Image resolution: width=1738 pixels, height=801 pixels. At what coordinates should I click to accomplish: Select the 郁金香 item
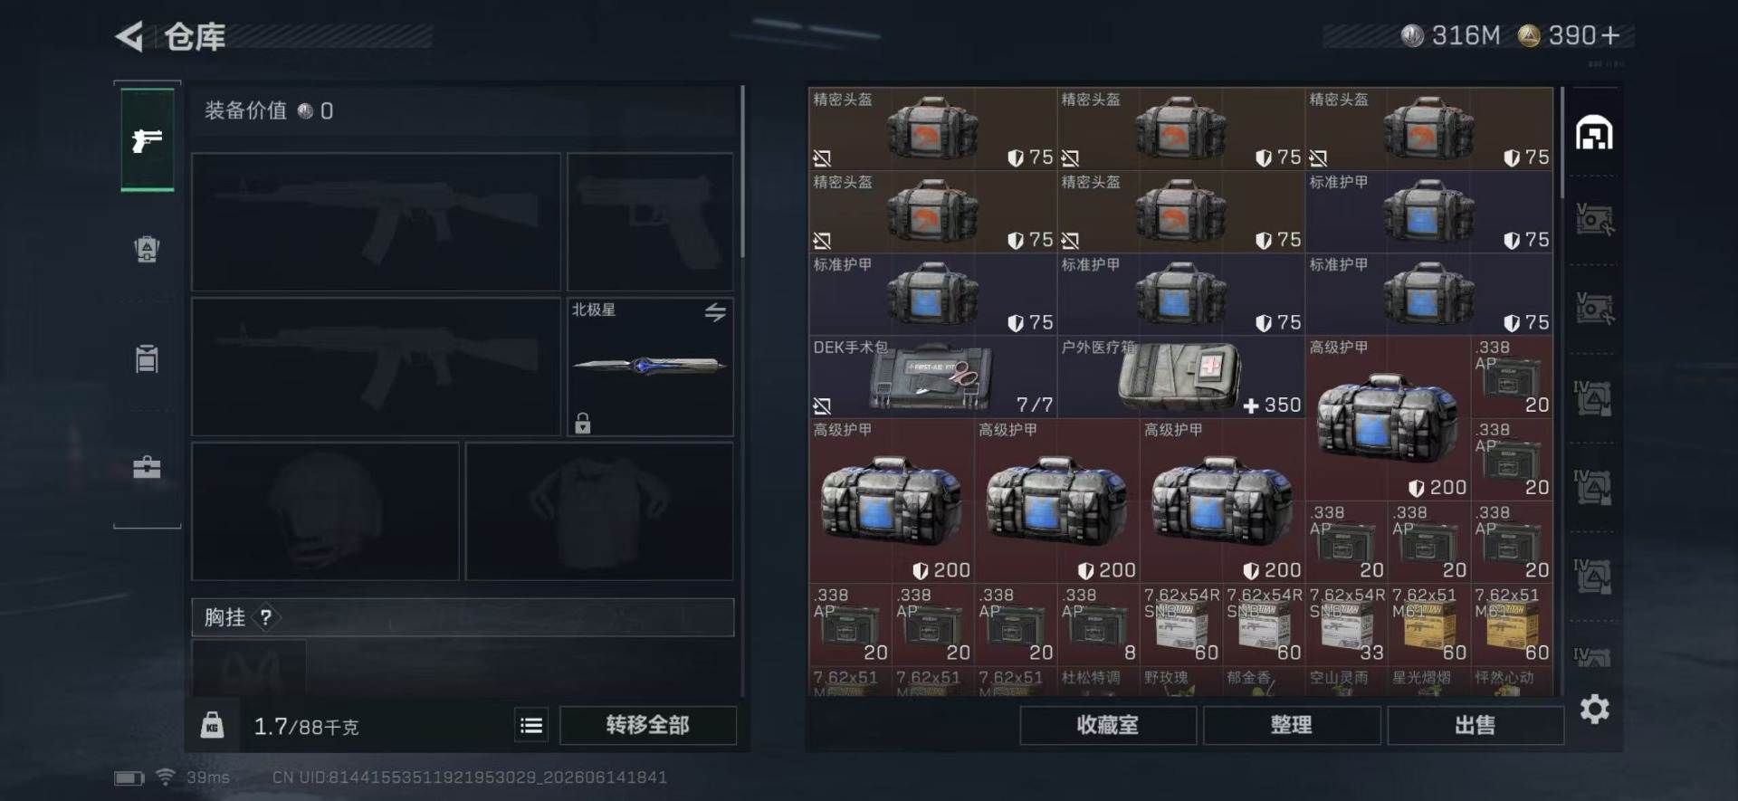(x=1264, y=682)
